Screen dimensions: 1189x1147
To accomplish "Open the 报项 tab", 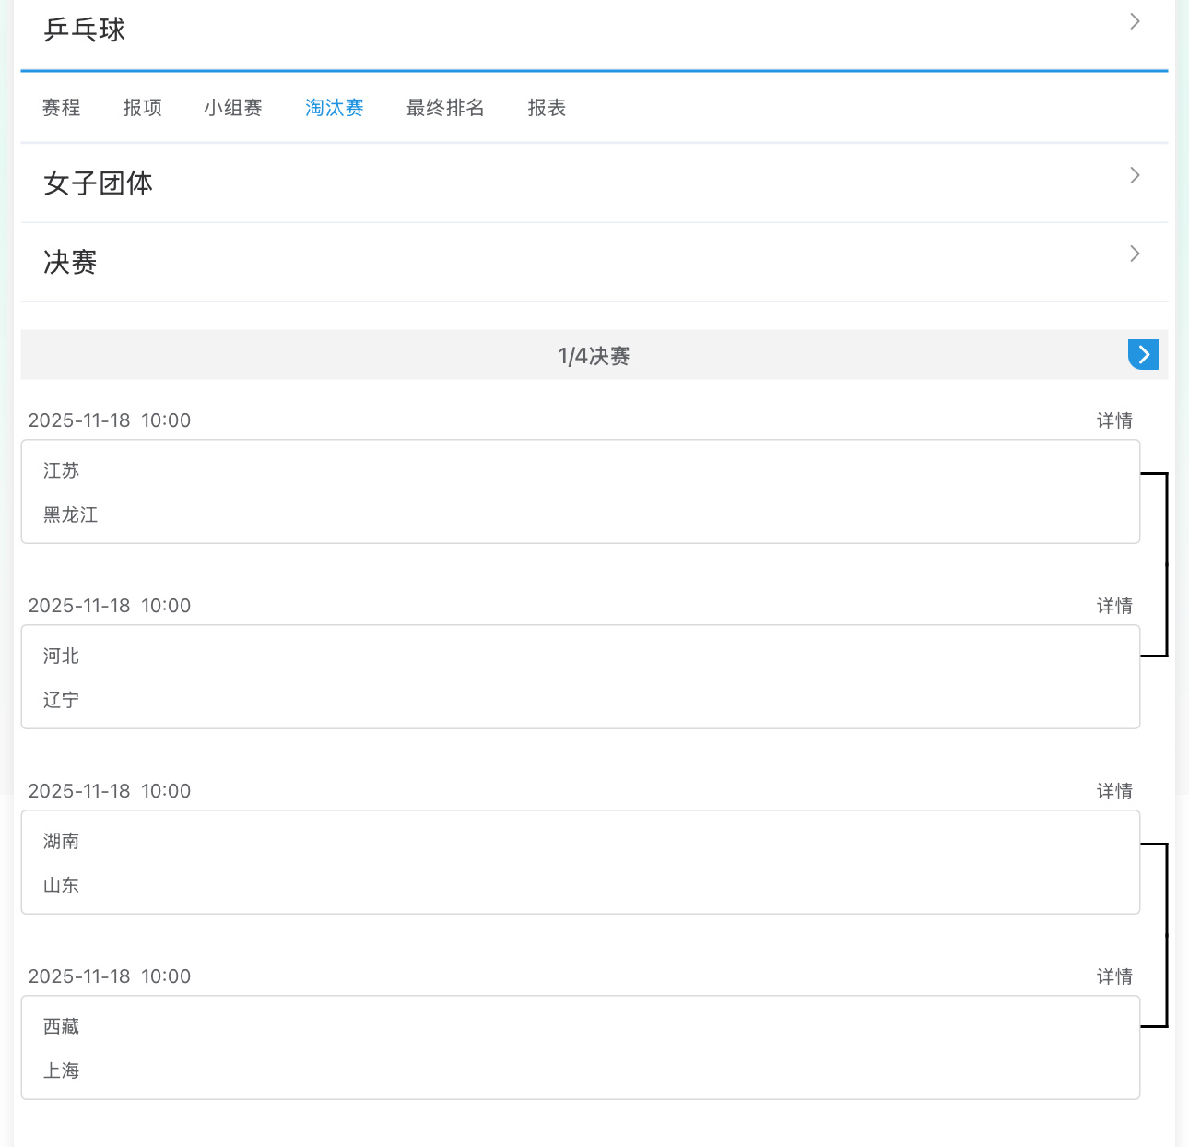I will (x=142, y=107).
